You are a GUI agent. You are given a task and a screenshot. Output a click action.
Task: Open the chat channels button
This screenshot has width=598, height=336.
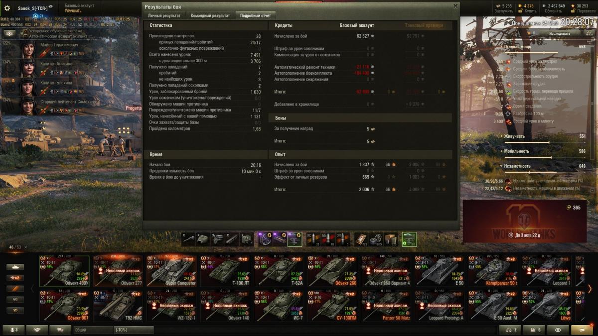[60, 330]
